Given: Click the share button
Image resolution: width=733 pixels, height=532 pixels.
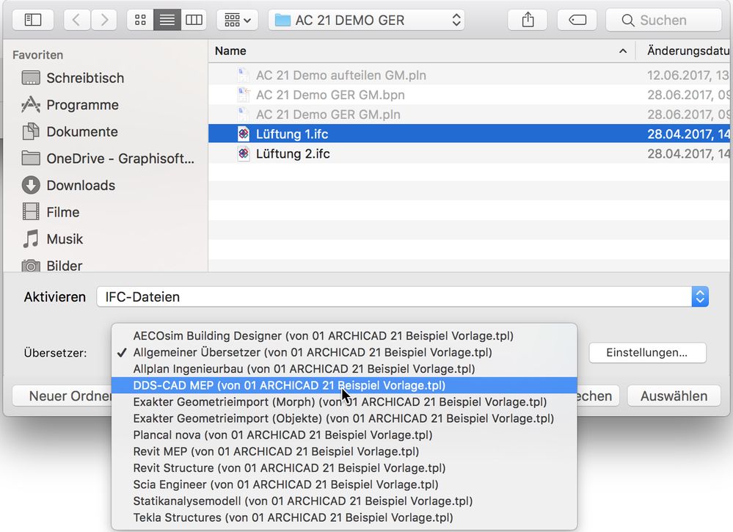Looking at the screenshot, I should (528, 20).
